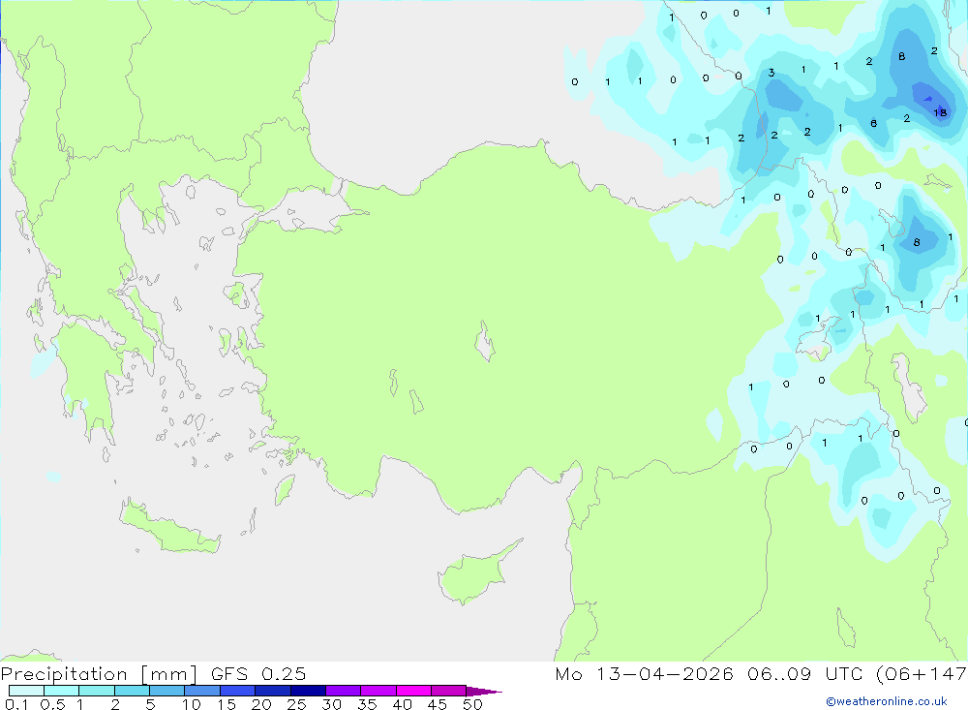Click the '18' precipitation value on map
The image size is (968, 710).
pyautogui.click(x=940, y=112)
